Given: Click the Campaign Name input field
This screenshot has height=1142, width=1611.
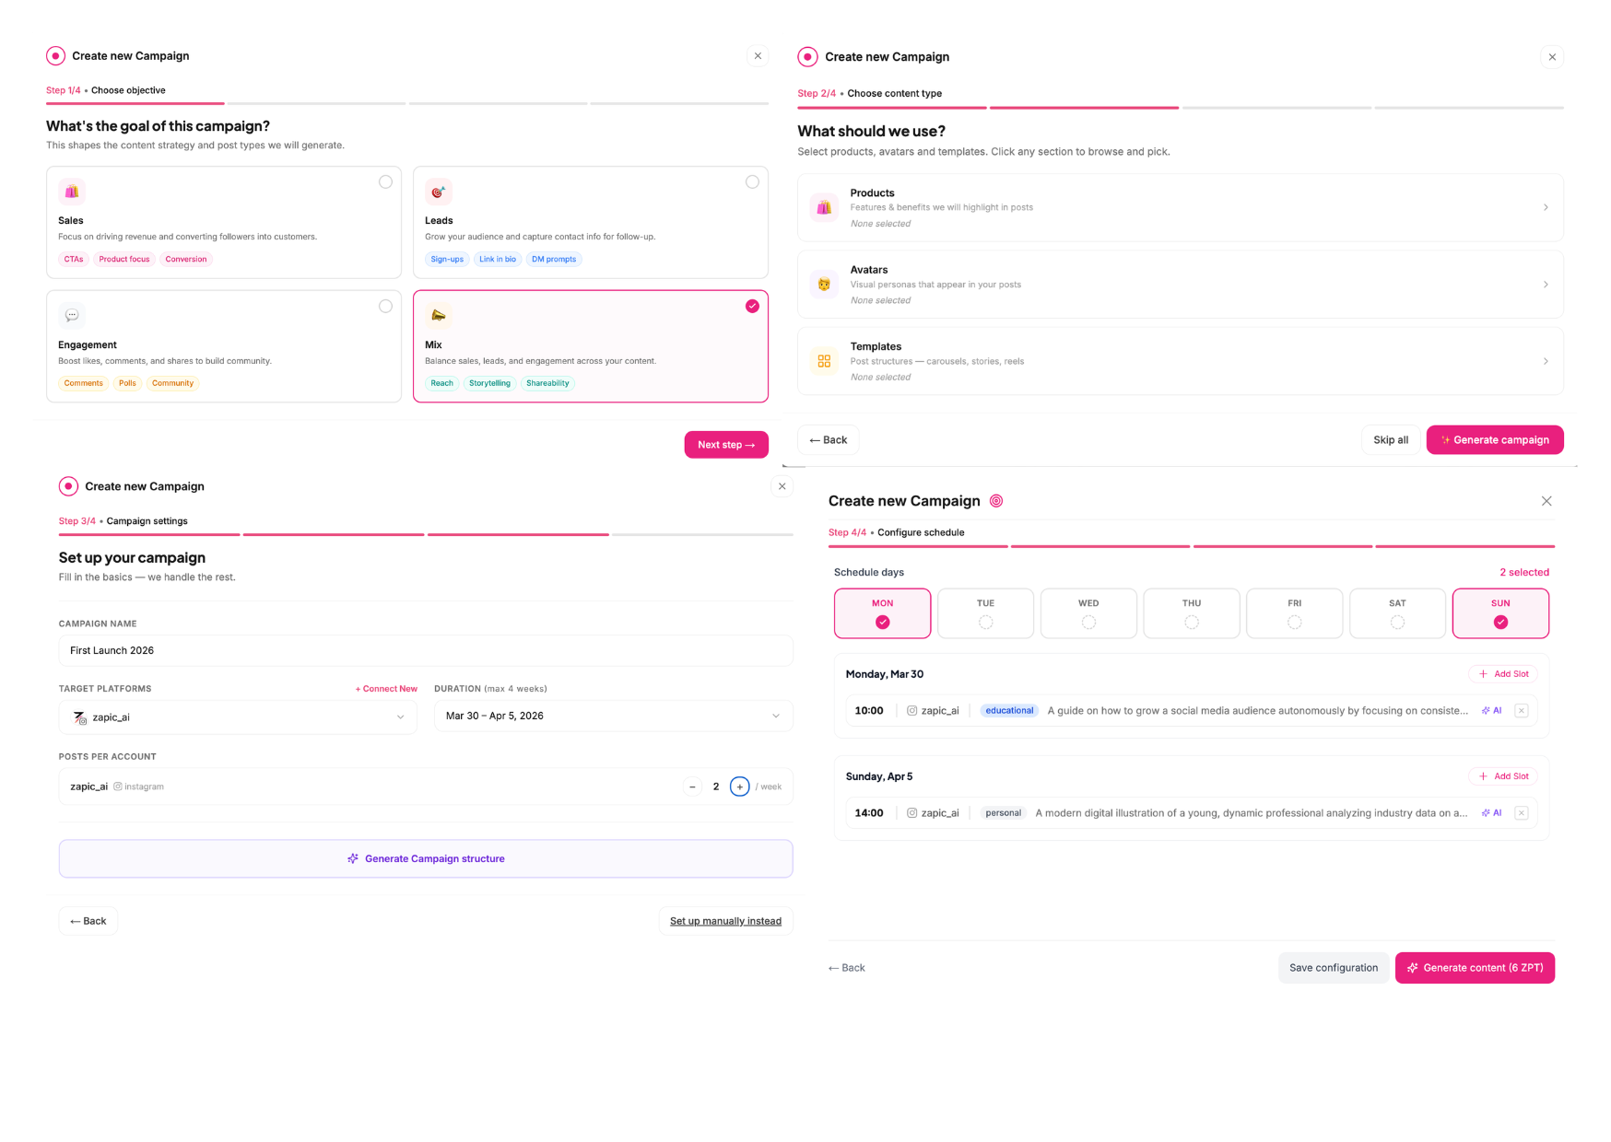Looking at the screenshot, I should pos(425,650).
